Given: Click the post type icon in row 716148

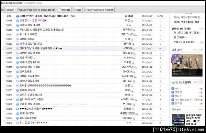Looking at the screenshot, I should (x=18, y=100).
